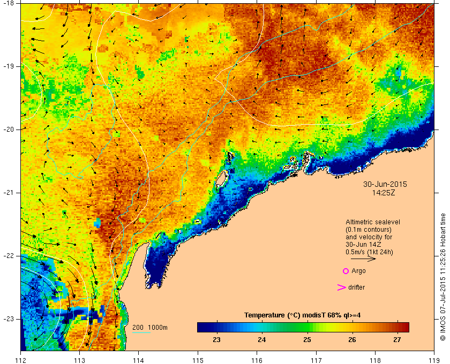The width and height of the screenshot is (450, 364).
Task: Click the '(0.1m contours)' legend line
Action: 369,230
